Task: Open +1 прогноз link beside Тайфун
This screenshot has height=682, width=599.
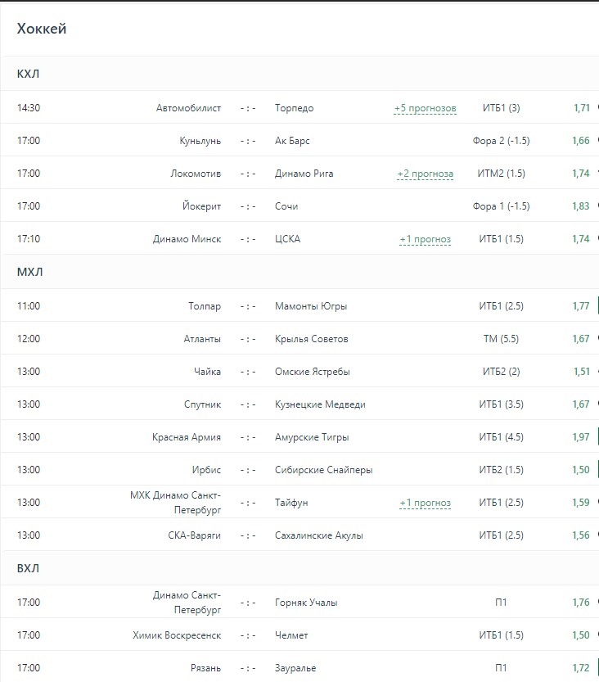Action: pyautogui.click(x=425, y=503)
